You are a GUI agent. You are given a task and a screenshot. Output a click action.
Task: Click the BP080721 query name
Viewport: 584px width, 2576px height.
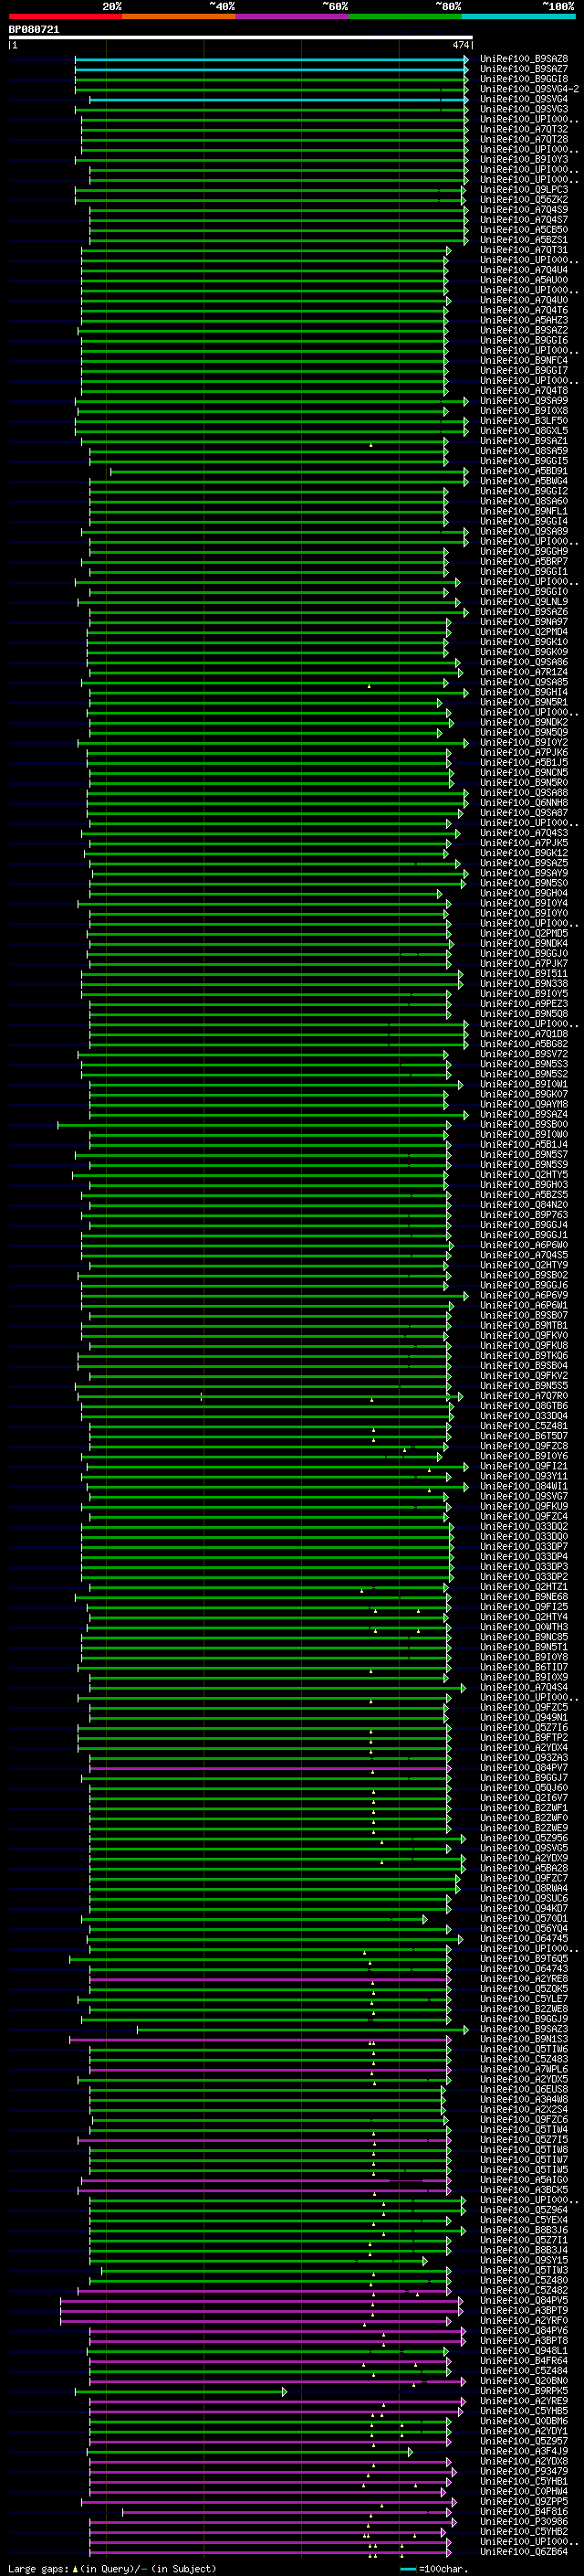coord(34,29)
